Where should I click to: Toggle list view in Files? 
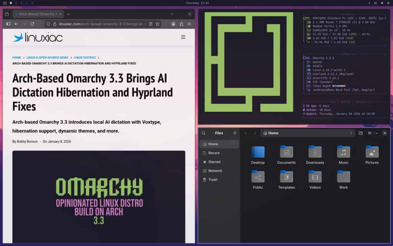click(x=370, y=133)
